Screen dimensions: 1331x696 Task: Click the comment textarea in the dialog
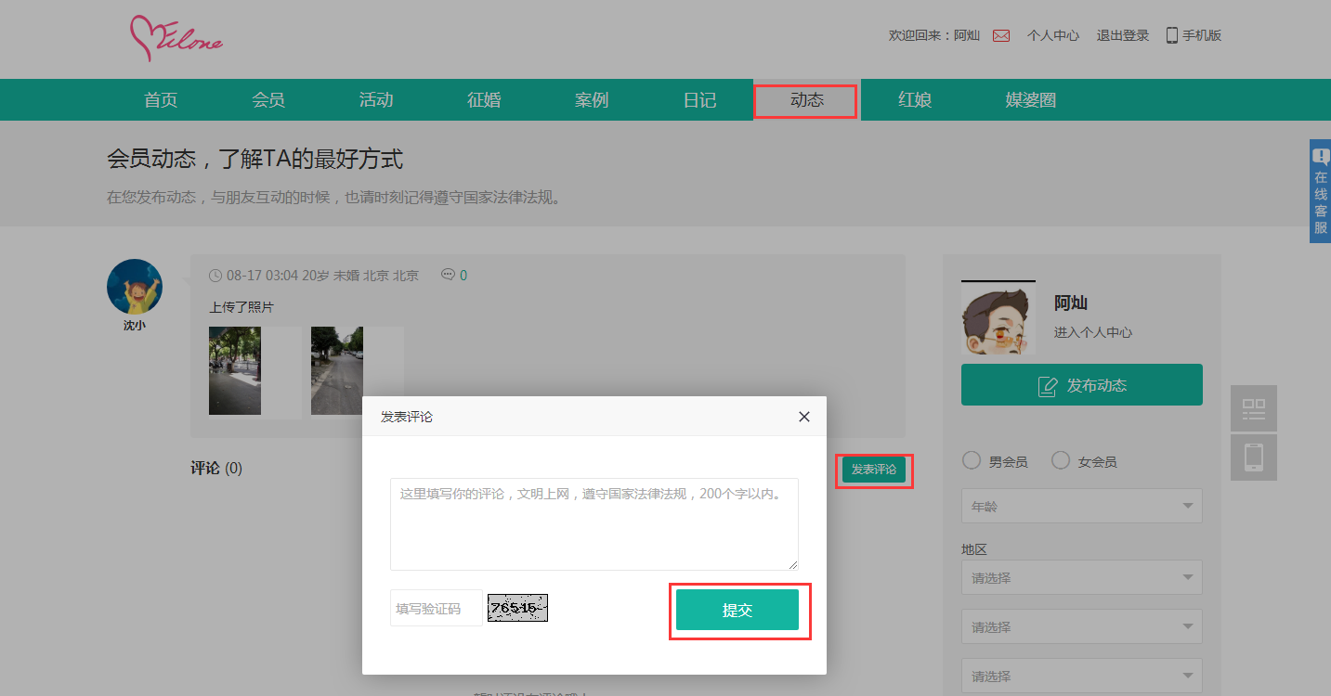[594, 524]
